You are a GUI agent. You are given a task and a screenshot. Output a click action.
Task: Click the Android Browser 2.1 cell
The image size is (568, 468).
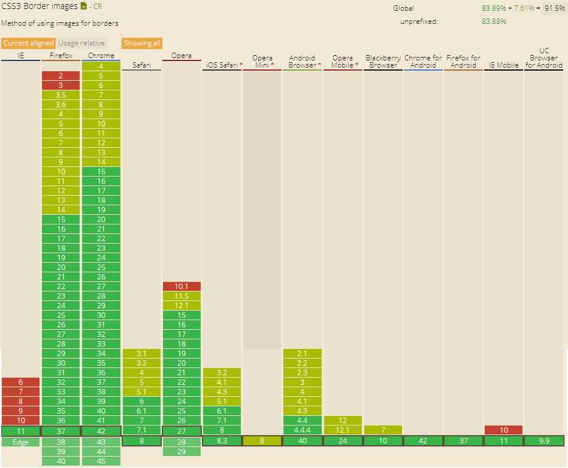[302, 353]
